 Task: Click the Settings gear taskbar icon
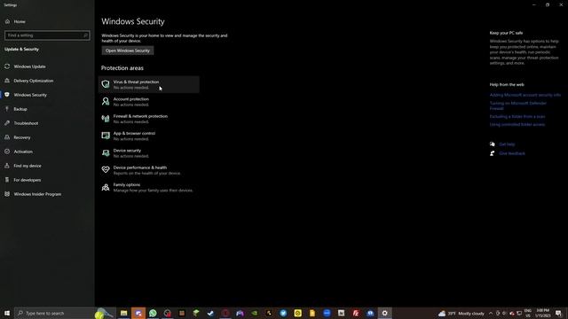tap(384, 313)
